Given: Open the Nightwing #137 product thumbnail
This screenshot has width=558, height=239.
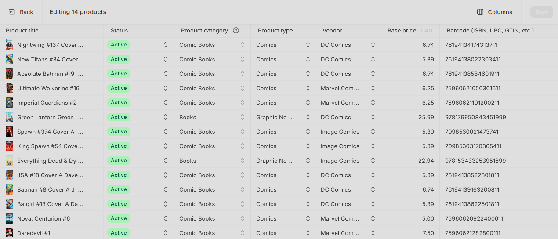Looking at the screenshot, I should coord(9,45).
